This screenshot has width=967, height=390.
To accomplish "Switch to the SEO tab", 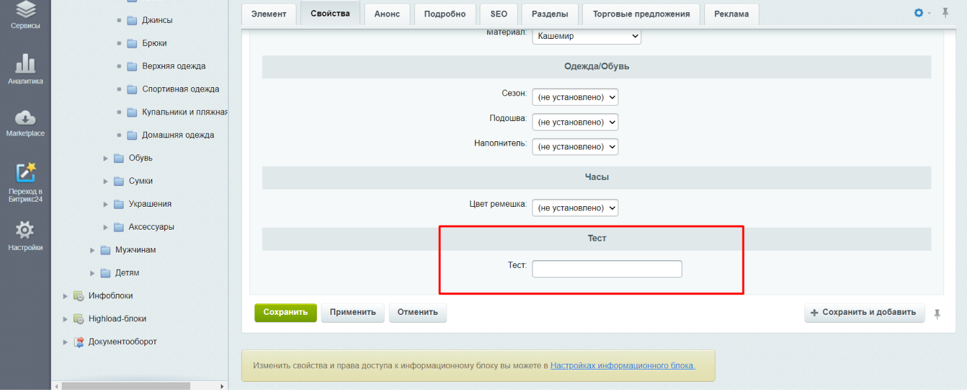I will pyautogui.click(x=499, y=14).
